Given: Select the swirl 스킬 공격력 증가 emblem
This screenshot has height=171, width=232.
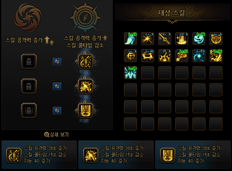Looking at the screenshot, I should [28, 17].
